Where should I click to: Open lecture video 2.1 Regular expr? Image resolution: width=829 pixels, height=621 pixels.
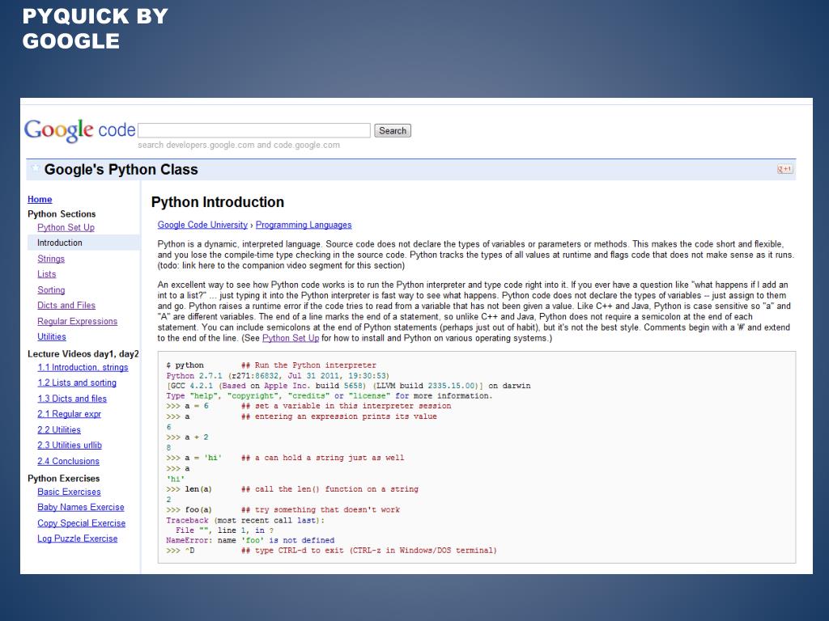point(70,414)
